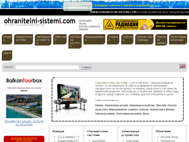The width and height of the screenshot is (189, 142).
Task: Open Почивка в Гърция all inclusive link
Action: [x=24, y=123]
